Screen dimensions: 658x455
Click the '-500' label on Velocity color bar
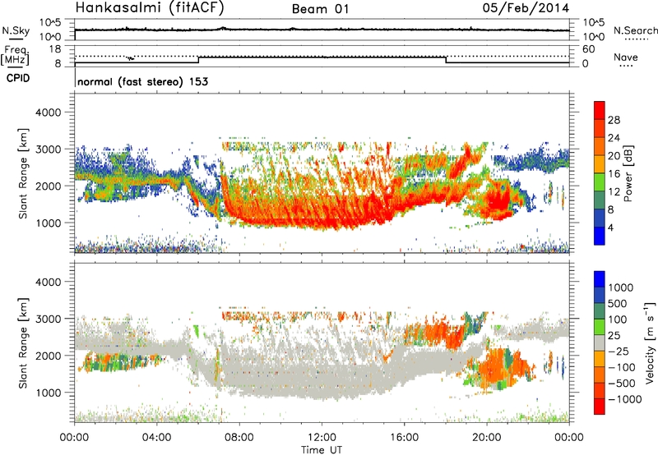coord(622,384)
